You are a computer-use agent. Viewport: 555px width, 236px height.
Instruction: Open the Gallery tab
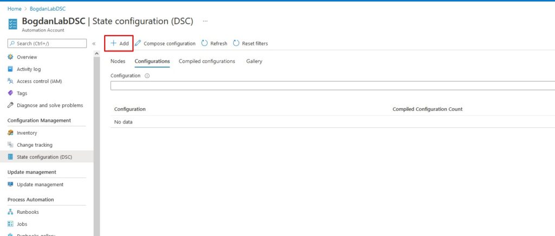pyautogui.click(x=254, y=61)
